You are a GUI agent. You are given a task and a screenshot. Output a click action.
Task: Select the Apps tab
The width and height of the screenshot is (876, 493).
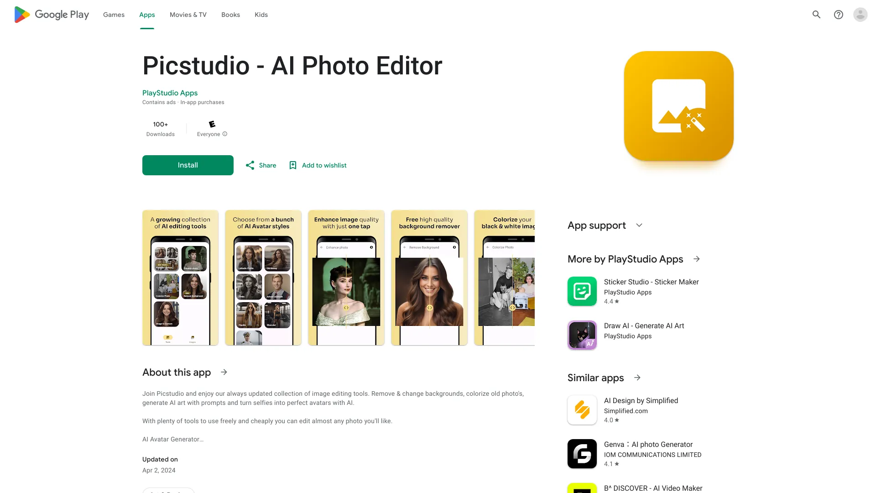pos(147,15)
